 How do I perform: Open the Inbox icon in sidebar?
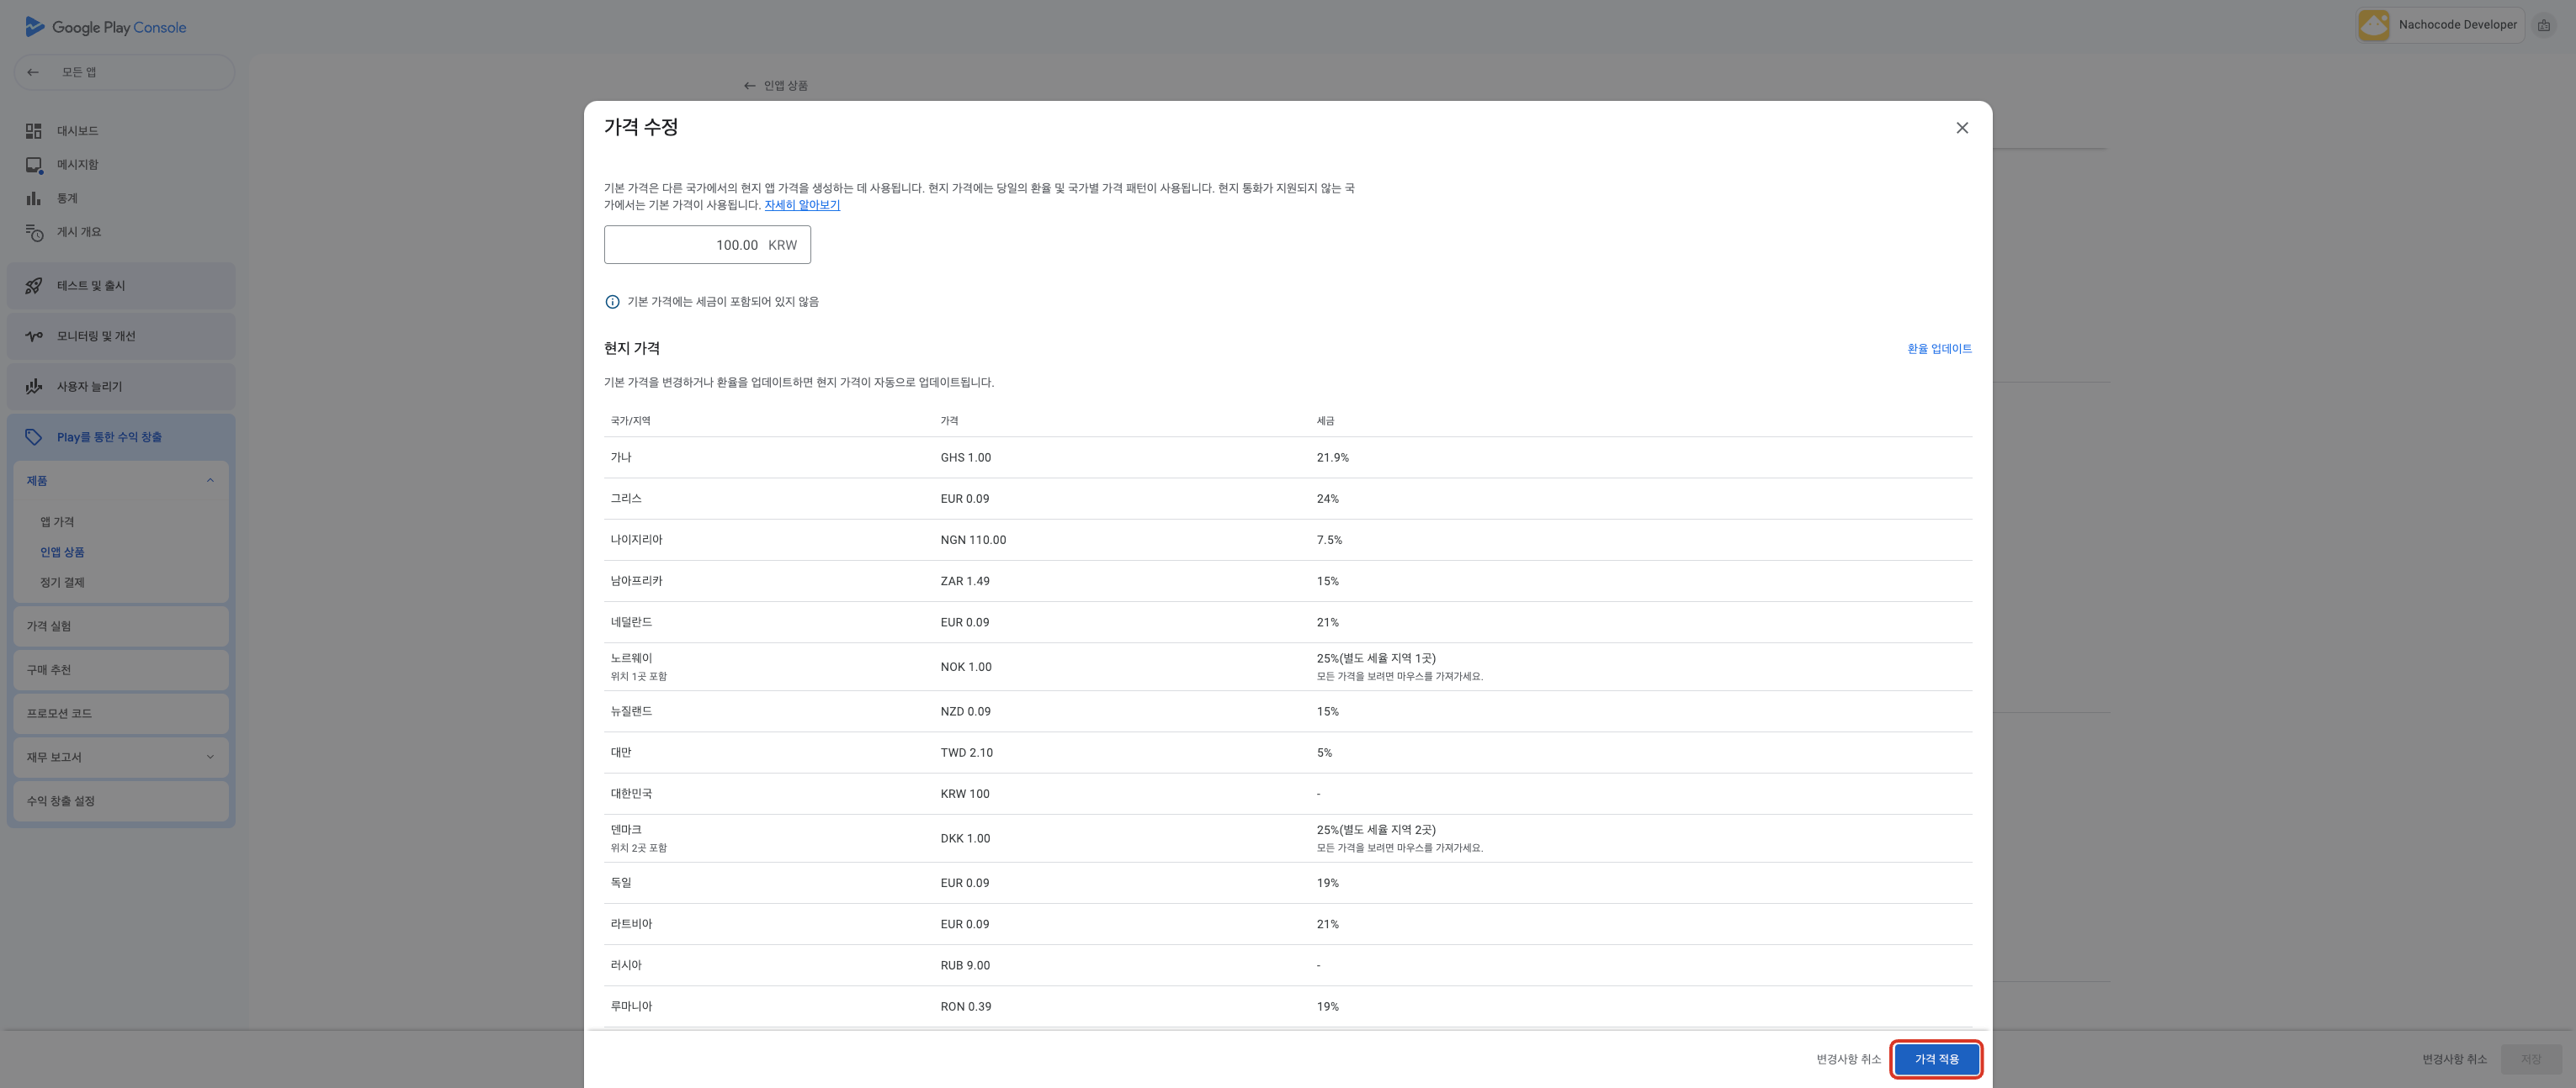pos(34,165)
